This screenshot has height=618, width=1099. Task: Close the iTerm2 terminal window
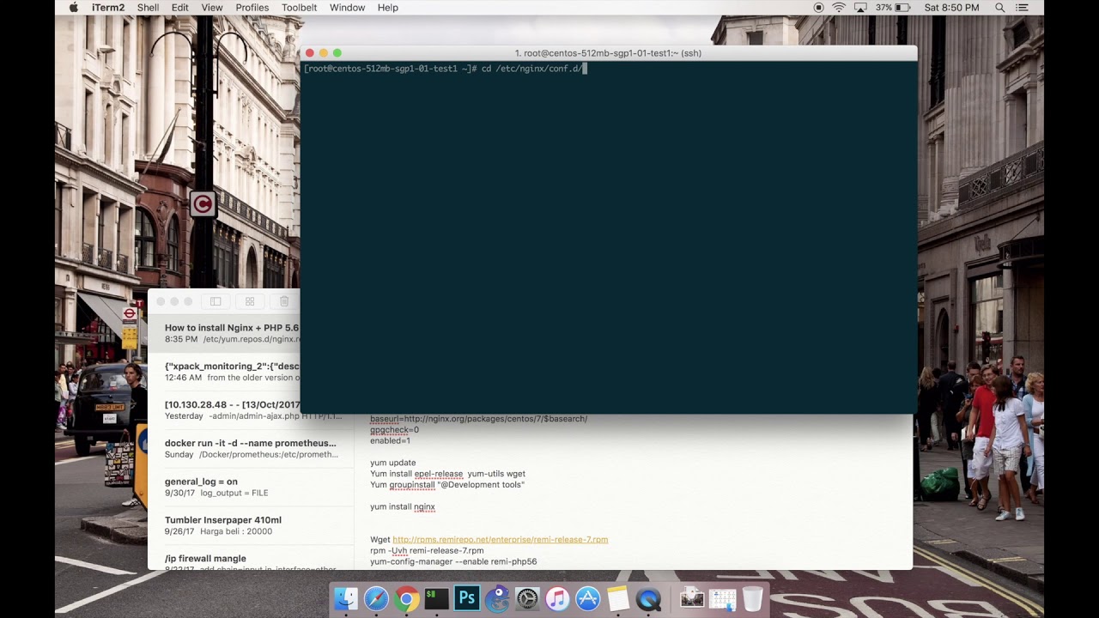click(x=310, y=53)
